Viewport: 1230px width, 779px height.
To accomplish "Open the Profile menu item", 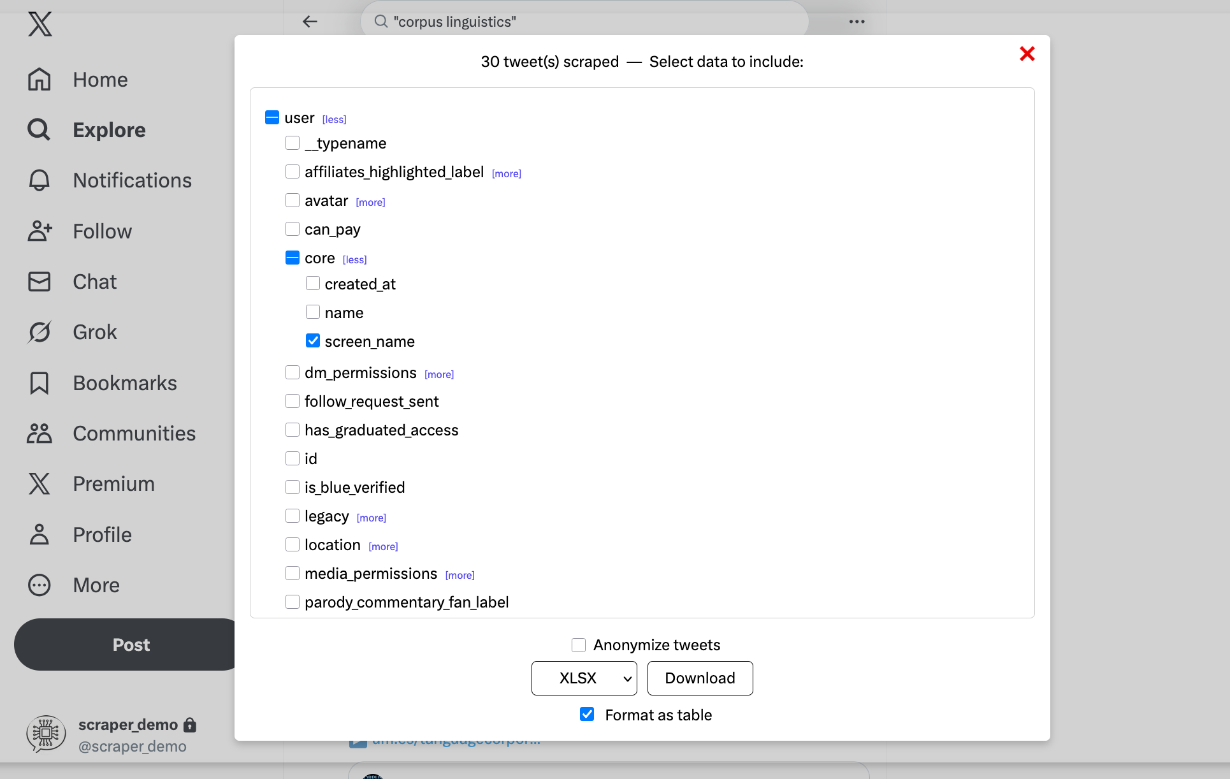I will [102, 535].
